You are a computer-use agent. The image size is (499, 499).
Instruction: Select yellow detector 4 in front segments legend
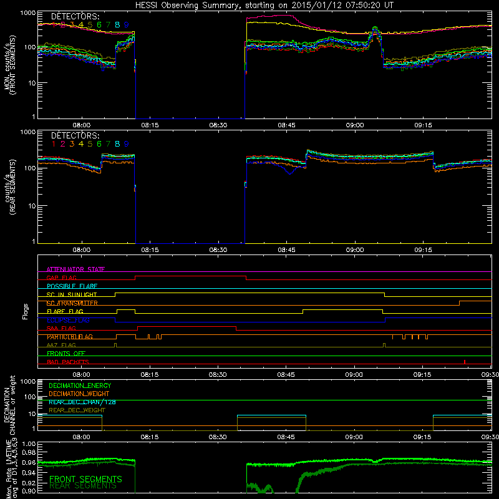click(x=81, y=25)
